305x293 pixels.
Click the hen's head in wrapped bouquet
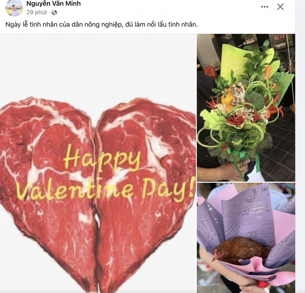pyautogui.click(x=219, y=254)
